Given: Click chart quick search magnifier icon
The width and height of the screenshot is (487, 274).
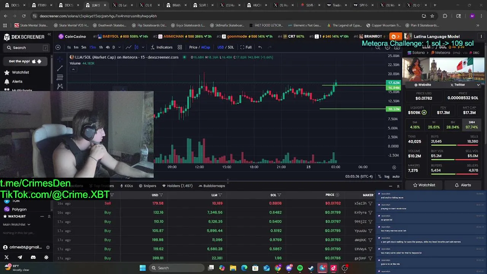Looking at the screenshot, I should tap(378, 48).
